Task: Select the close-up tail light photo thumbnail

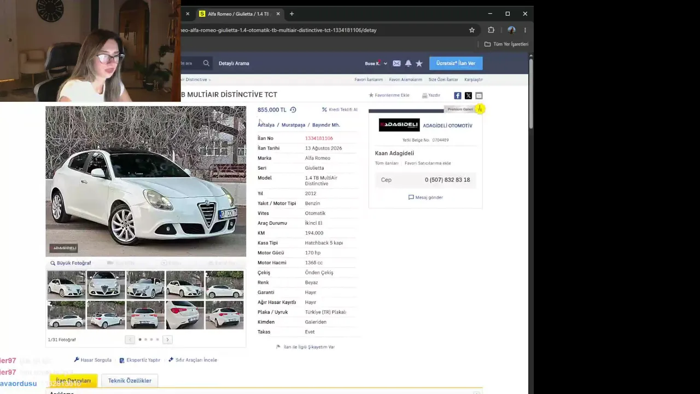Action: (x=185, y=315)
